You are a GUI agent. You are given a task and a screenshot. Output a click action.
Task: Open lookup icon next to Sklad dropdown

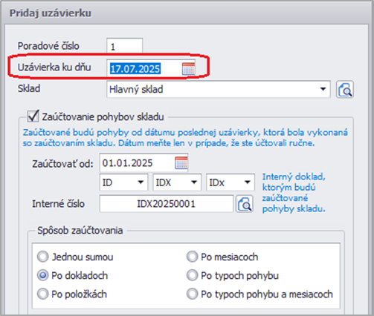tap(345, 89)
